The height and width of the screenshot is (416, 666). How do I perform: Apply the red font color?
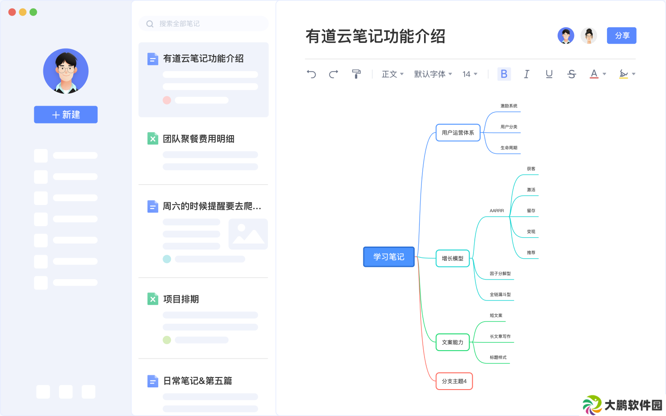[x=594, y=74]
